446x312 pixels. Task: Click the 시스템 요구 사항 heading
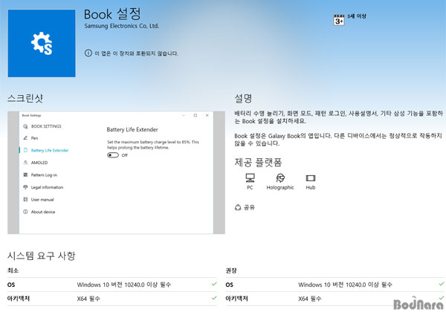(41, 256)
